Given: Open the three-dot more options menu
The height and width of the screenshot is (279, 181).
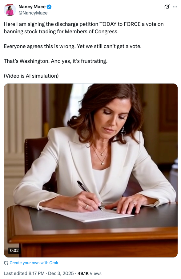Looking at the screenshot, I should point(175,7).
